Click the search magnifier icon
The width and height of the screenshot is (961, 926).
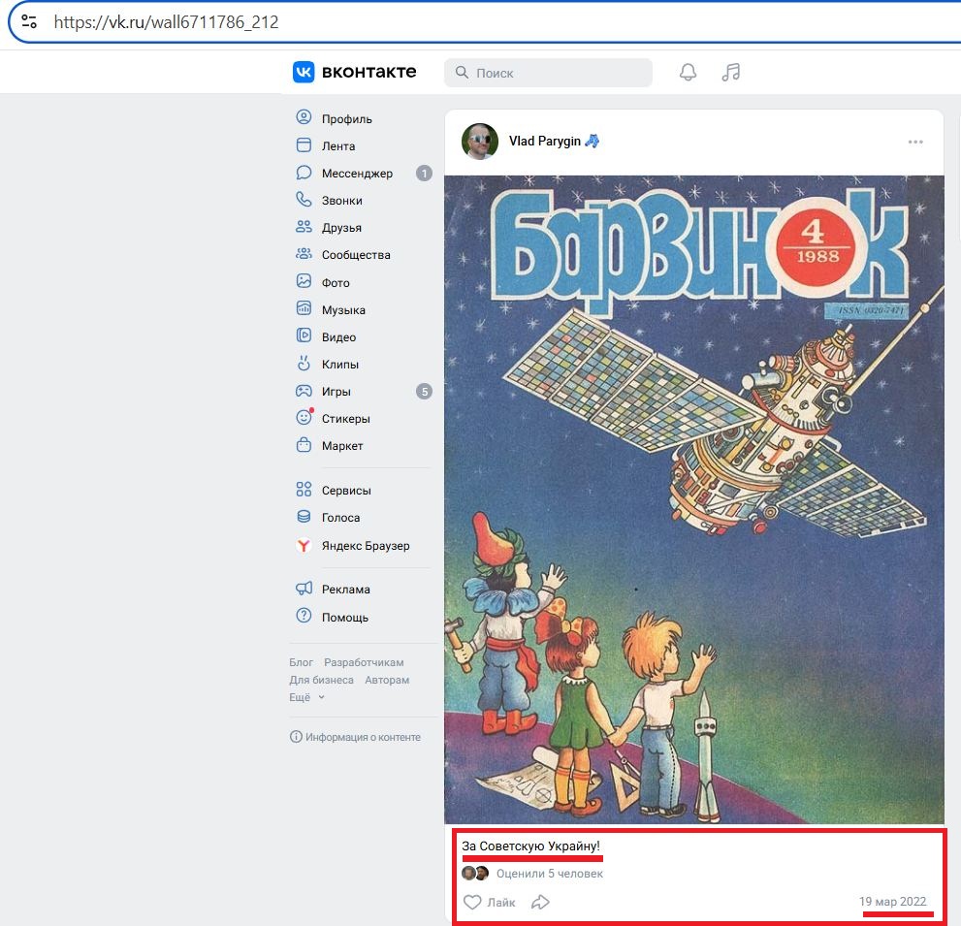[462, 73]
